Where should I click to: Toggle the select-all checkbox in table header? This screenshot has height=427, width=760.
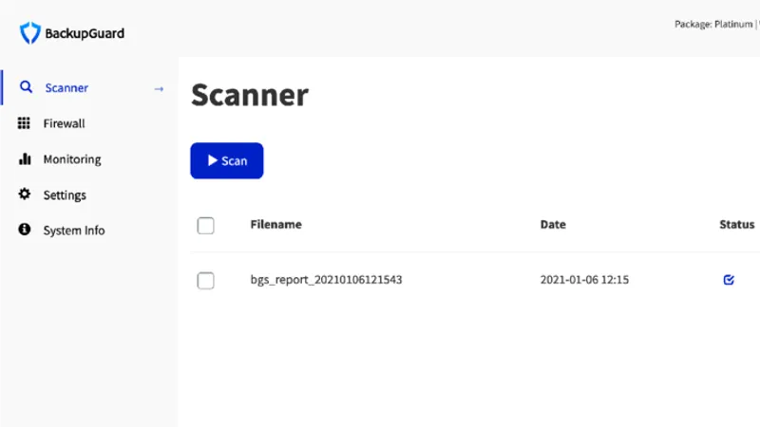click(x=205, y=226)
